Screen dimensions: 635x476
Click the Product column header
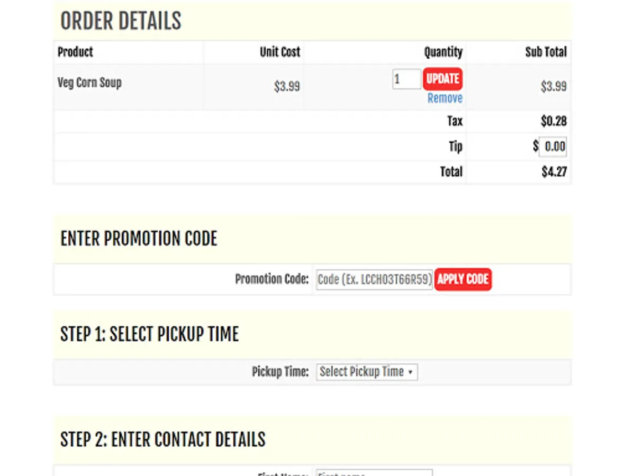[75, 52]
